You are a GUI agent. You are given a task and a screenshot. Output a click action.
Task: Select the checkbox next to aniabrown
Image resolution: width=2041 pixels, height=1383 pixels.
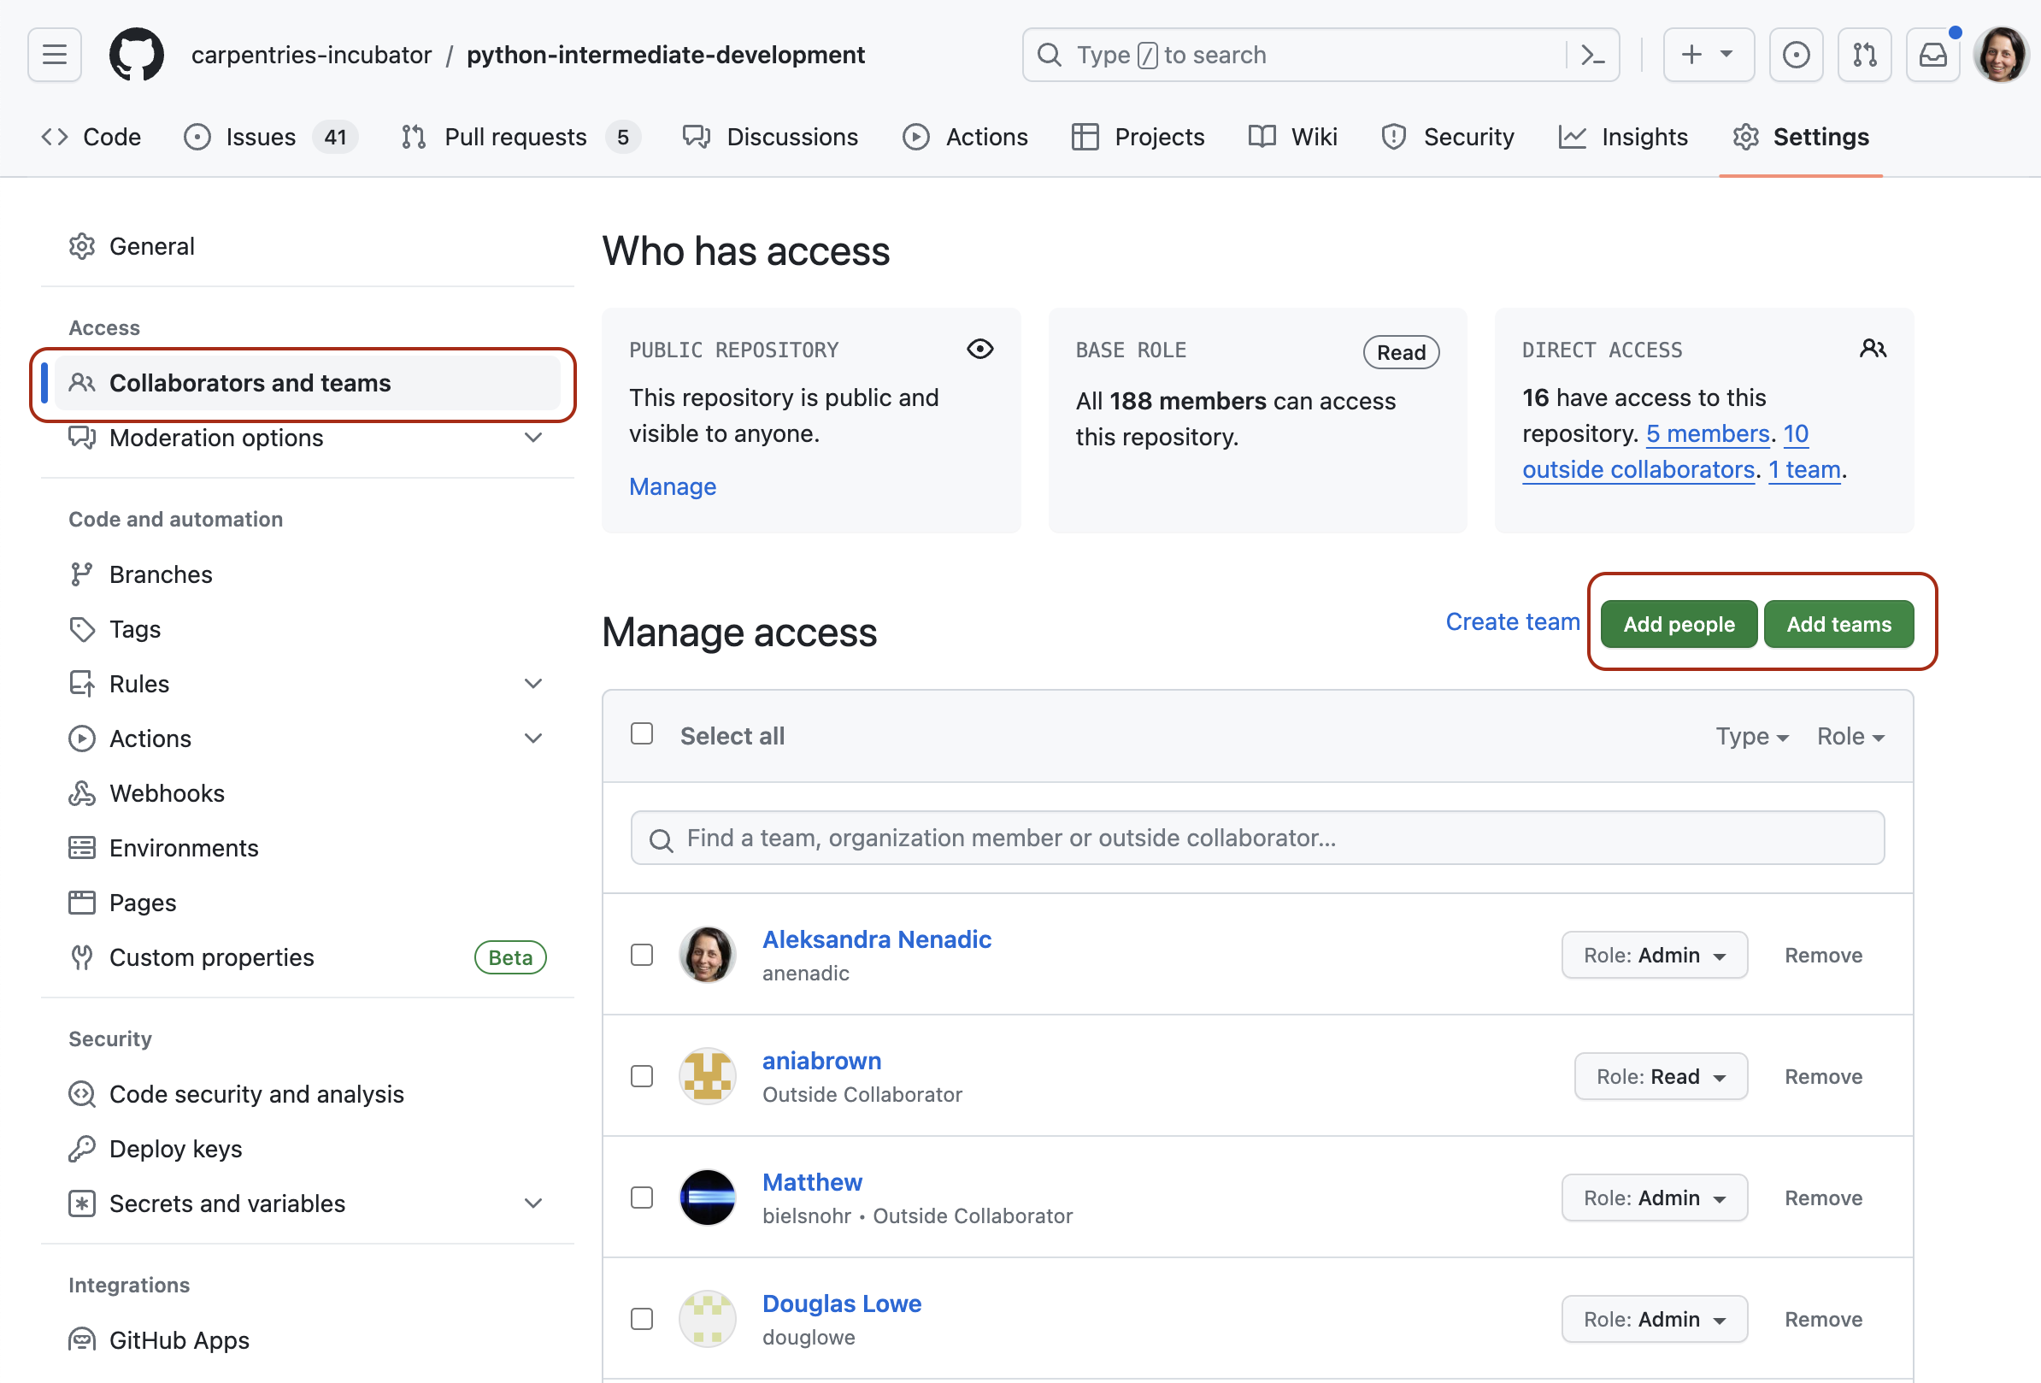coord(642,1075)
